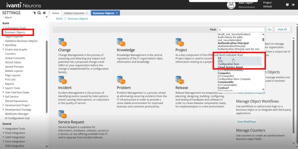
Task: Open the Release business object icon
Action: (x=180, y=80)
